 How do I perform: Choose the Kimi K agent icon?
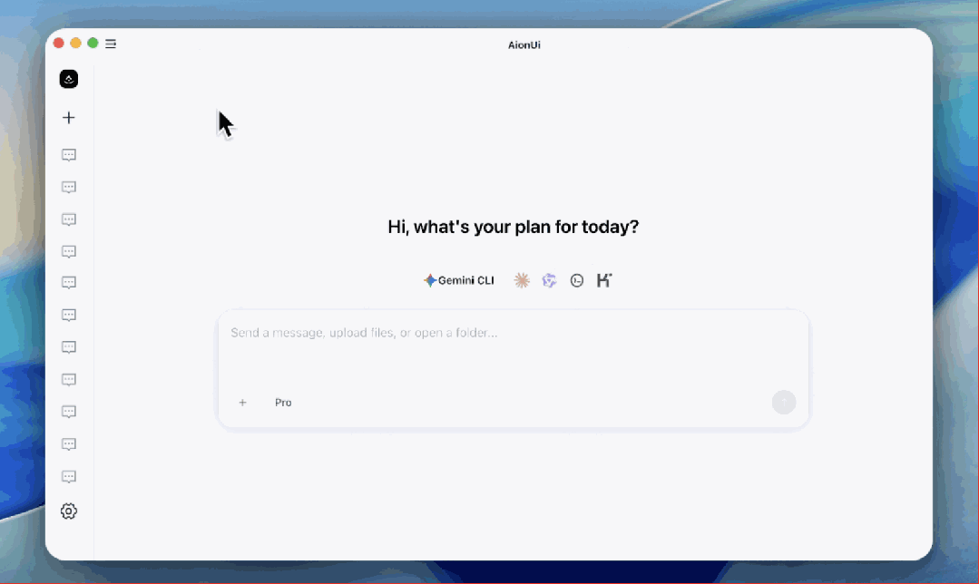click(603, 281)
